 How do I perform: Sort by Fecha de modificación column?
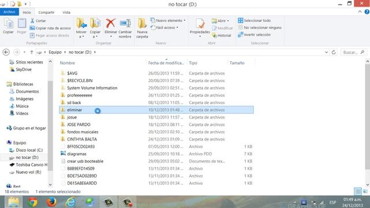pos(166,63)
